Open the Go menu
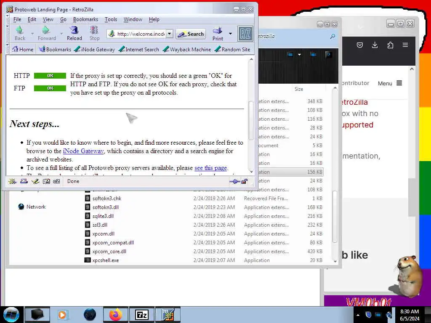The height and width of the screenshot is (323, 431). coord(63,19)
